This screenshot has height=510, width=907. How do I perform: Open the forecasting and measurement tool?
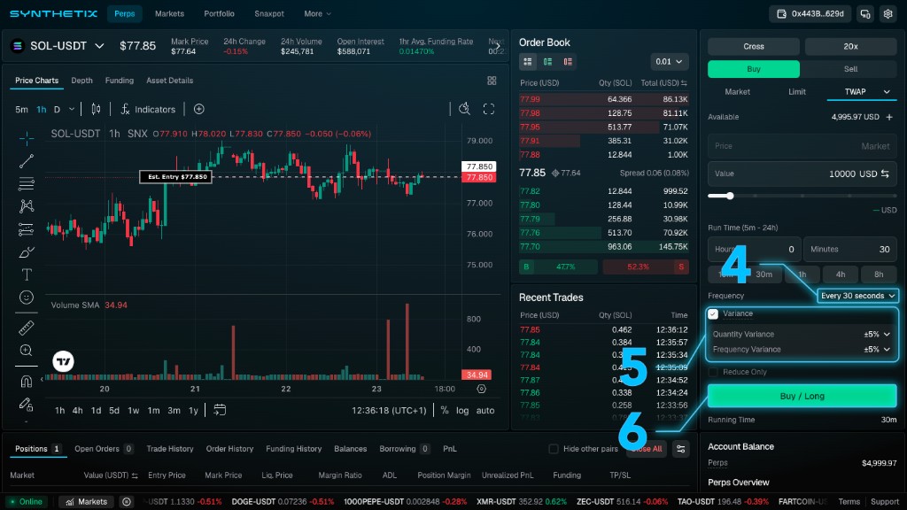26,229
